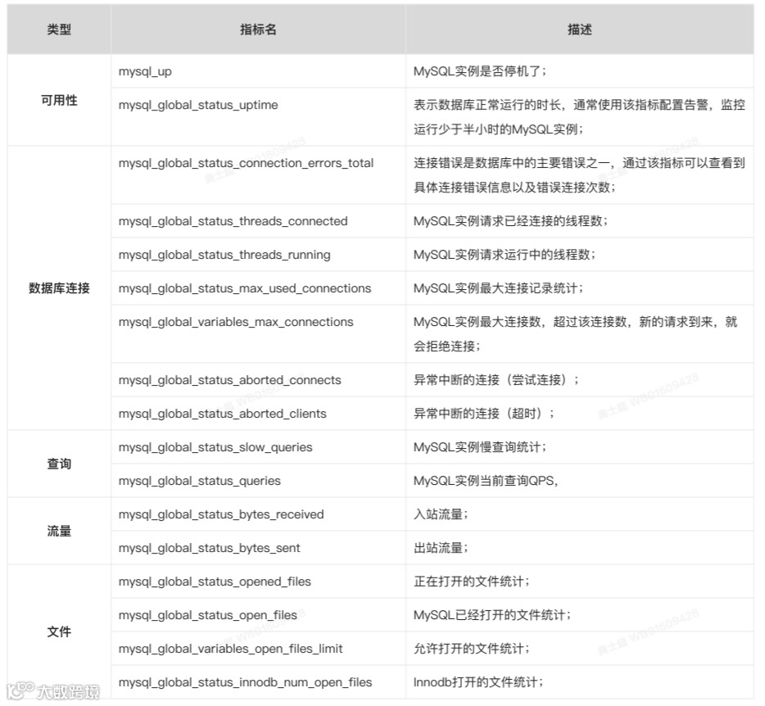The width and height of the screenshot is (765, 706).
Task: Click description MySQL已经打开的文件统计
Action: [x=491, y=616]
